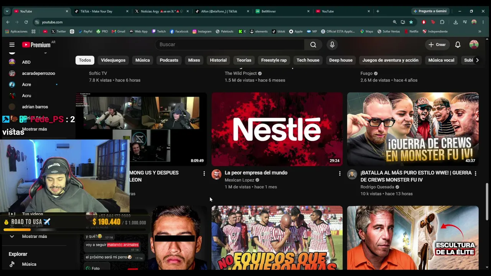Open options for Guerra de Crews video

[475, 174]
